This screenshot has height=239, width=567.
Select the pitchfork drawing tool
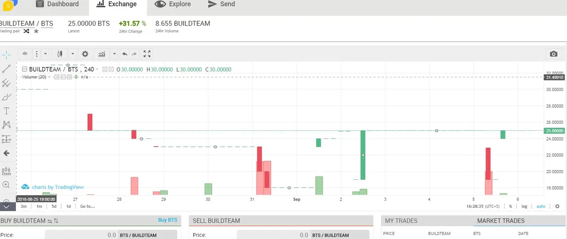pos(6,83)
